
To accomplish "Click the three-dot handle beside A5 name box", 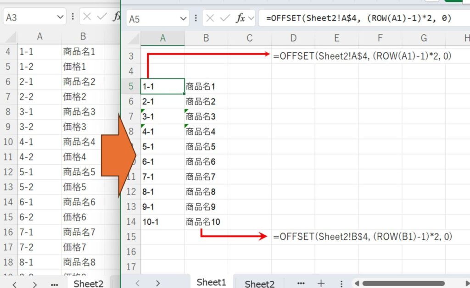I will [x=196, y=18].
